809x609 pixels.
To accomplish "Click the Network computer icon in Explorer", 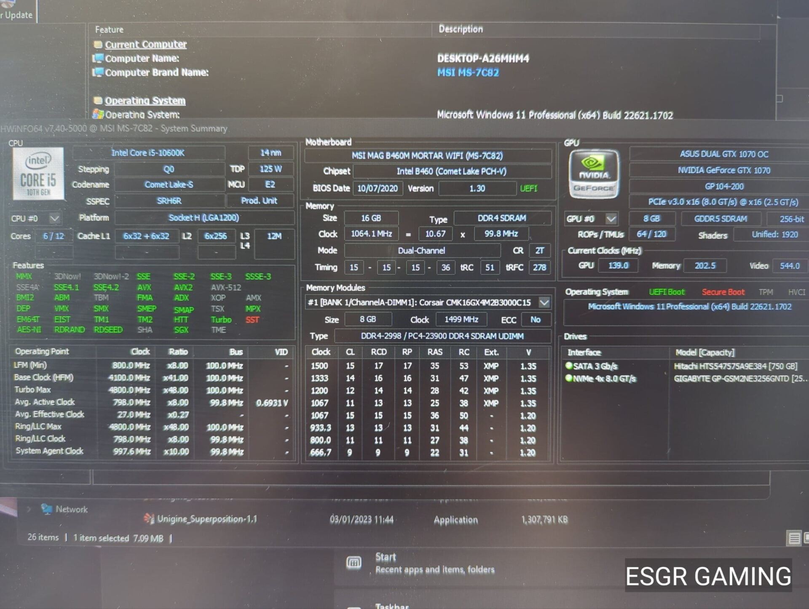I will pyautogui.click(x=46, y=509).
